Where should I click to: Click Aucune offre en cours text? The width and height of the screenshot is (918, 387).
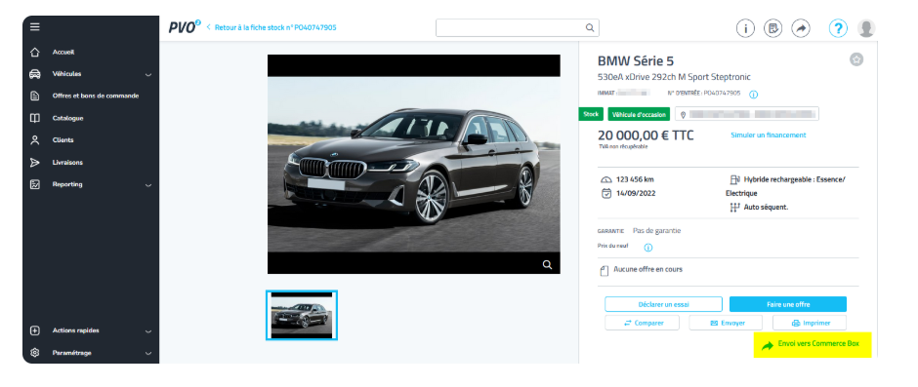[x=647, y=269]
